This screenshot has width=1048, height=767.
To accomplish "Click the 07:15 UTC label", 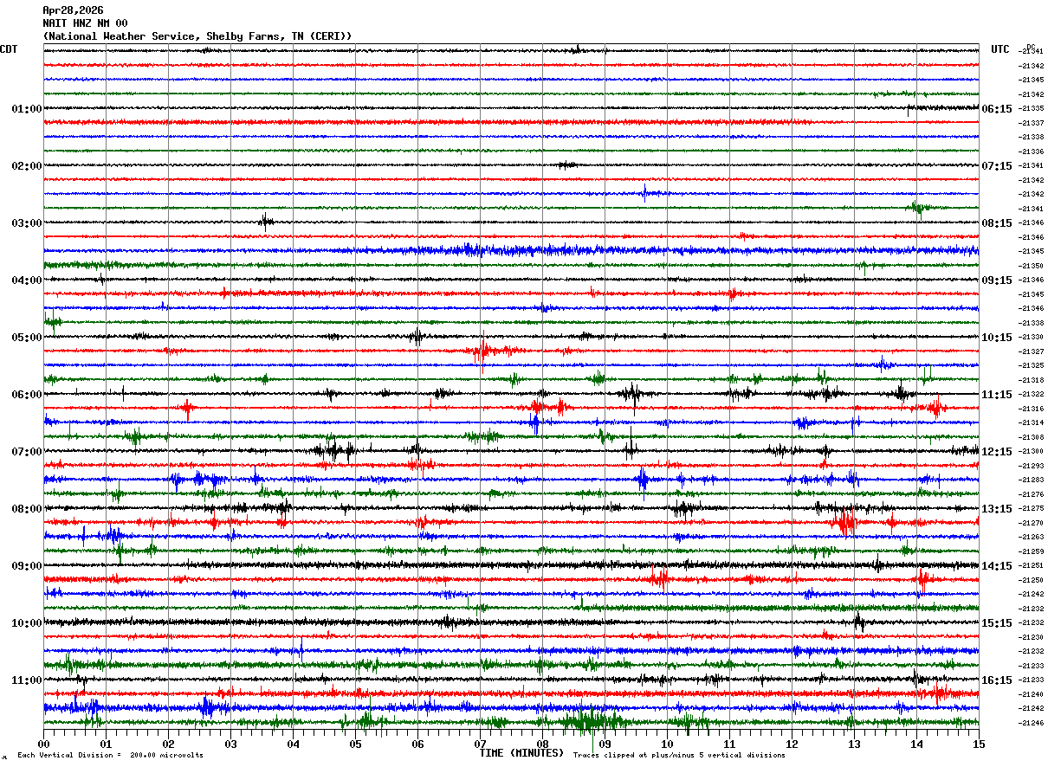I will pyautogui.click(x=997, y=166).
